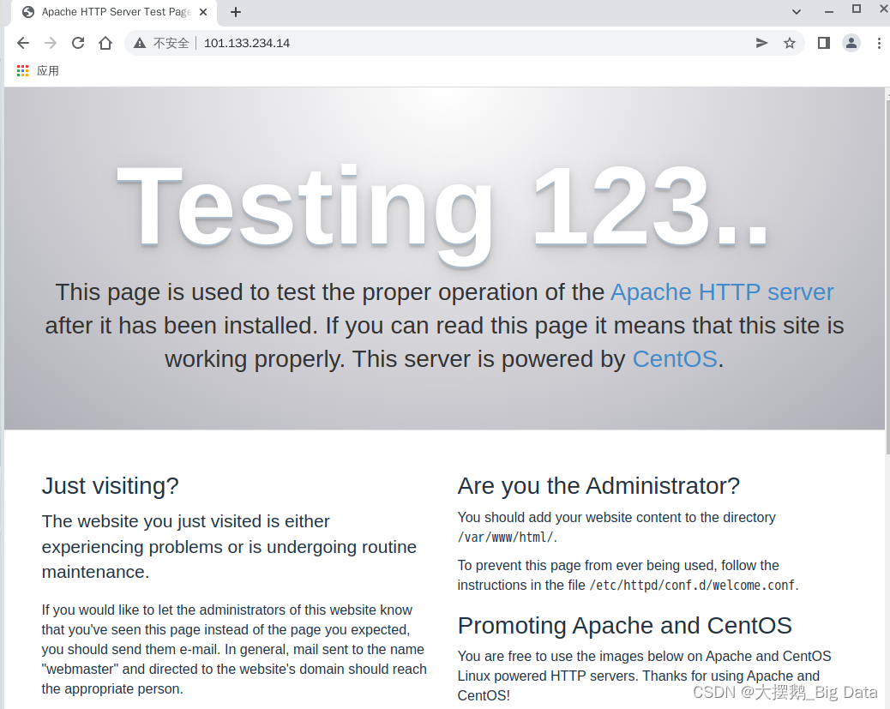Select the Apache HTTP Server Test Page tab

[x=113, y=12]
